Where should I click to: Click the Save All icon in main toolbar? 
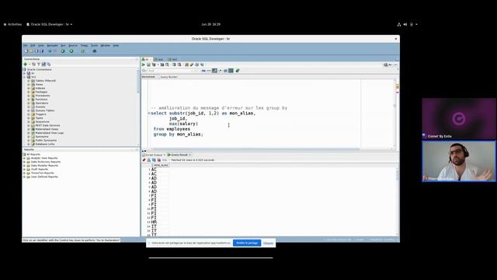coord(41,51)
